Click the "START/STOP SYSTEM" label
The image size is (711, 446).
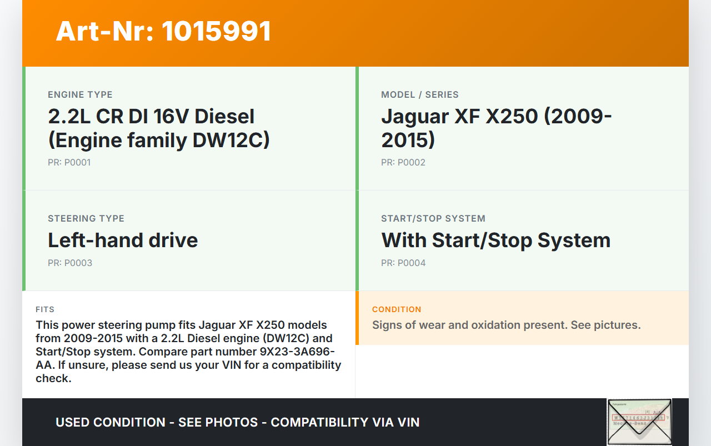[x=433, y=218]
